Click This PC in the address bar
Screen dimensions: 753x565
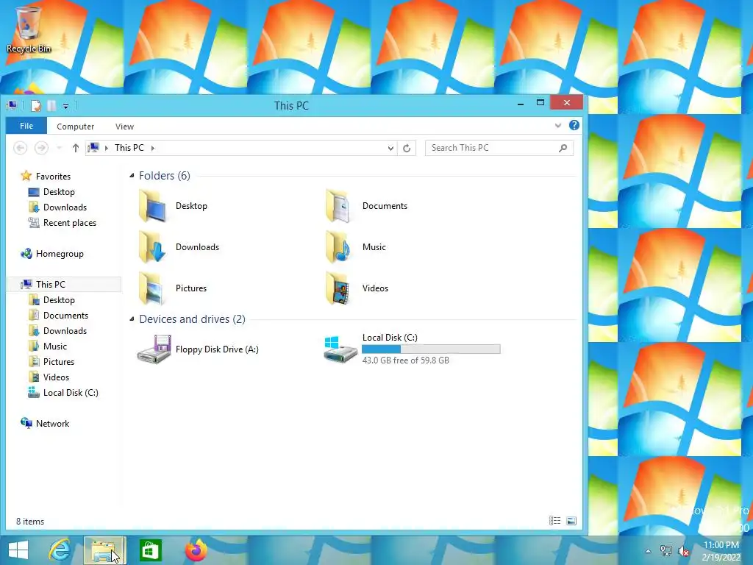[x=129, y=148]
